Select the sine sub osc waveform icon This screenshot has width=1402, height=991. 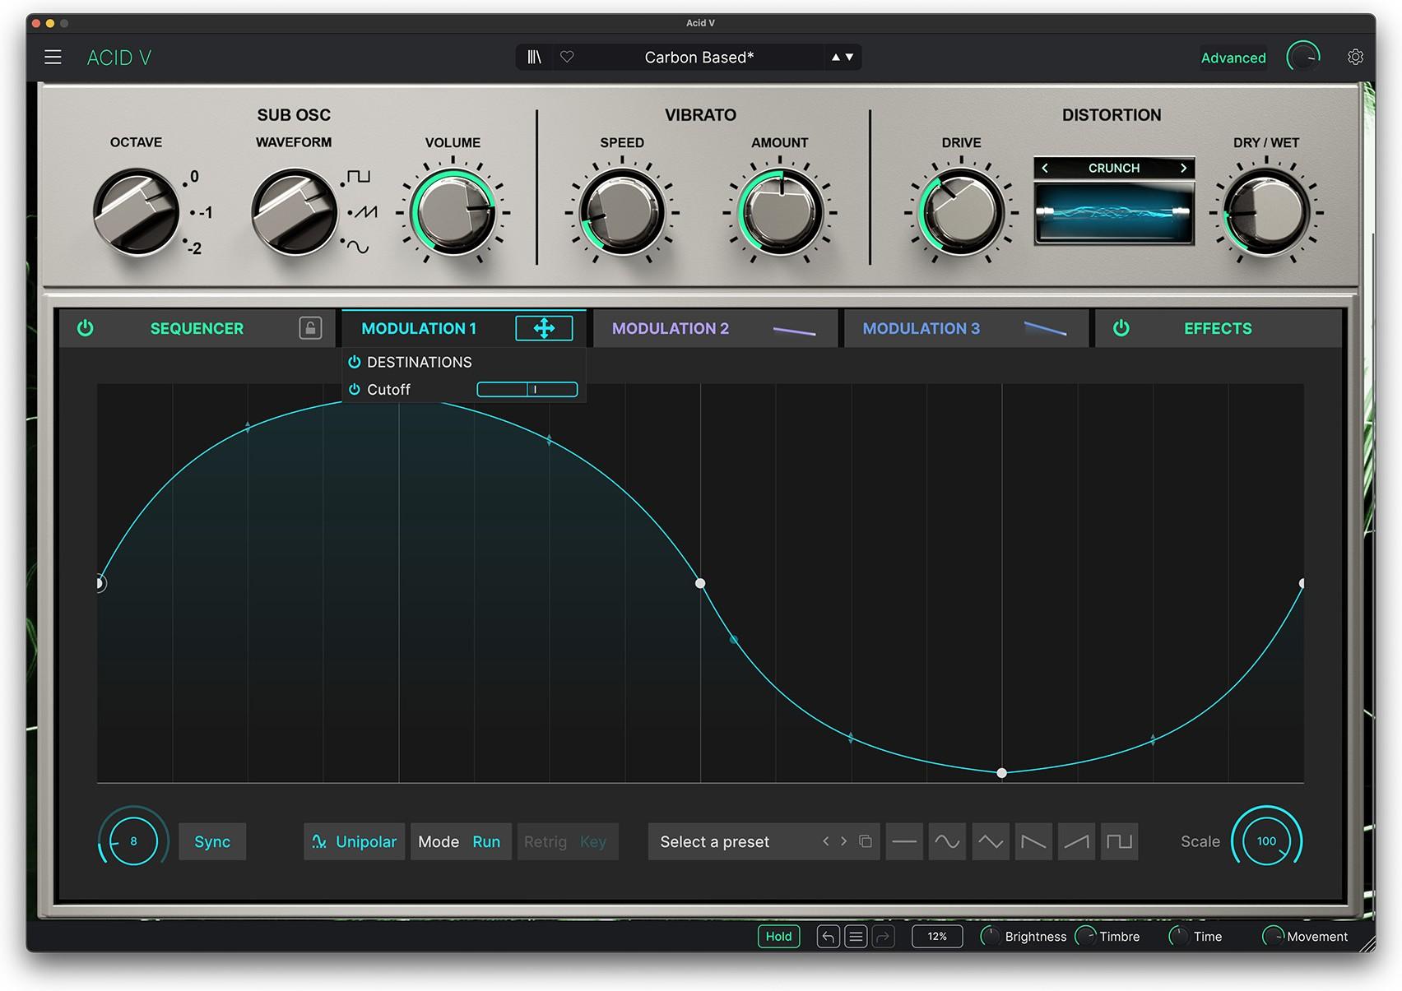point(358,246)
